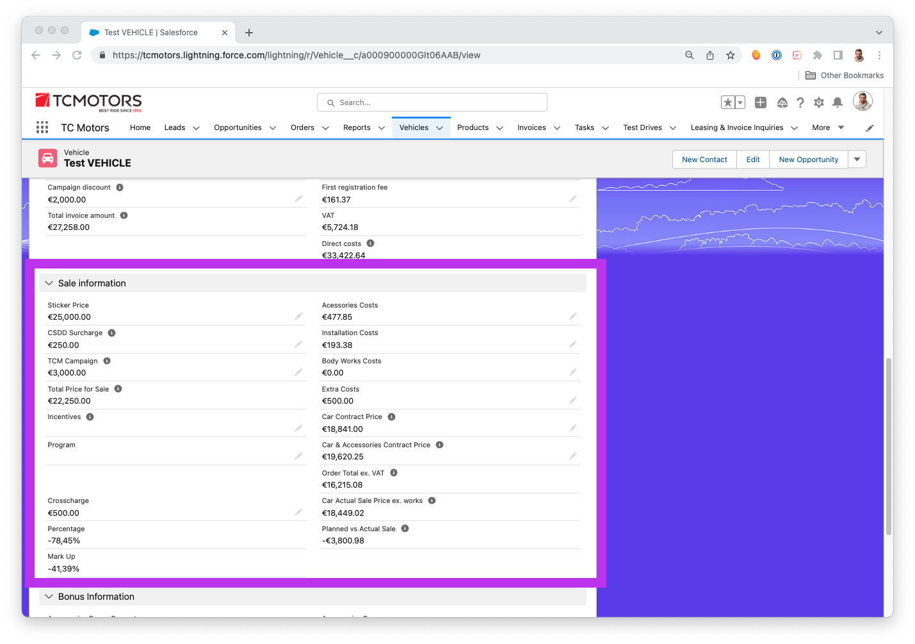Collapse the Bonus Information section
The width and height of the screenshot is (915, 644).
[x=49, y=597]
